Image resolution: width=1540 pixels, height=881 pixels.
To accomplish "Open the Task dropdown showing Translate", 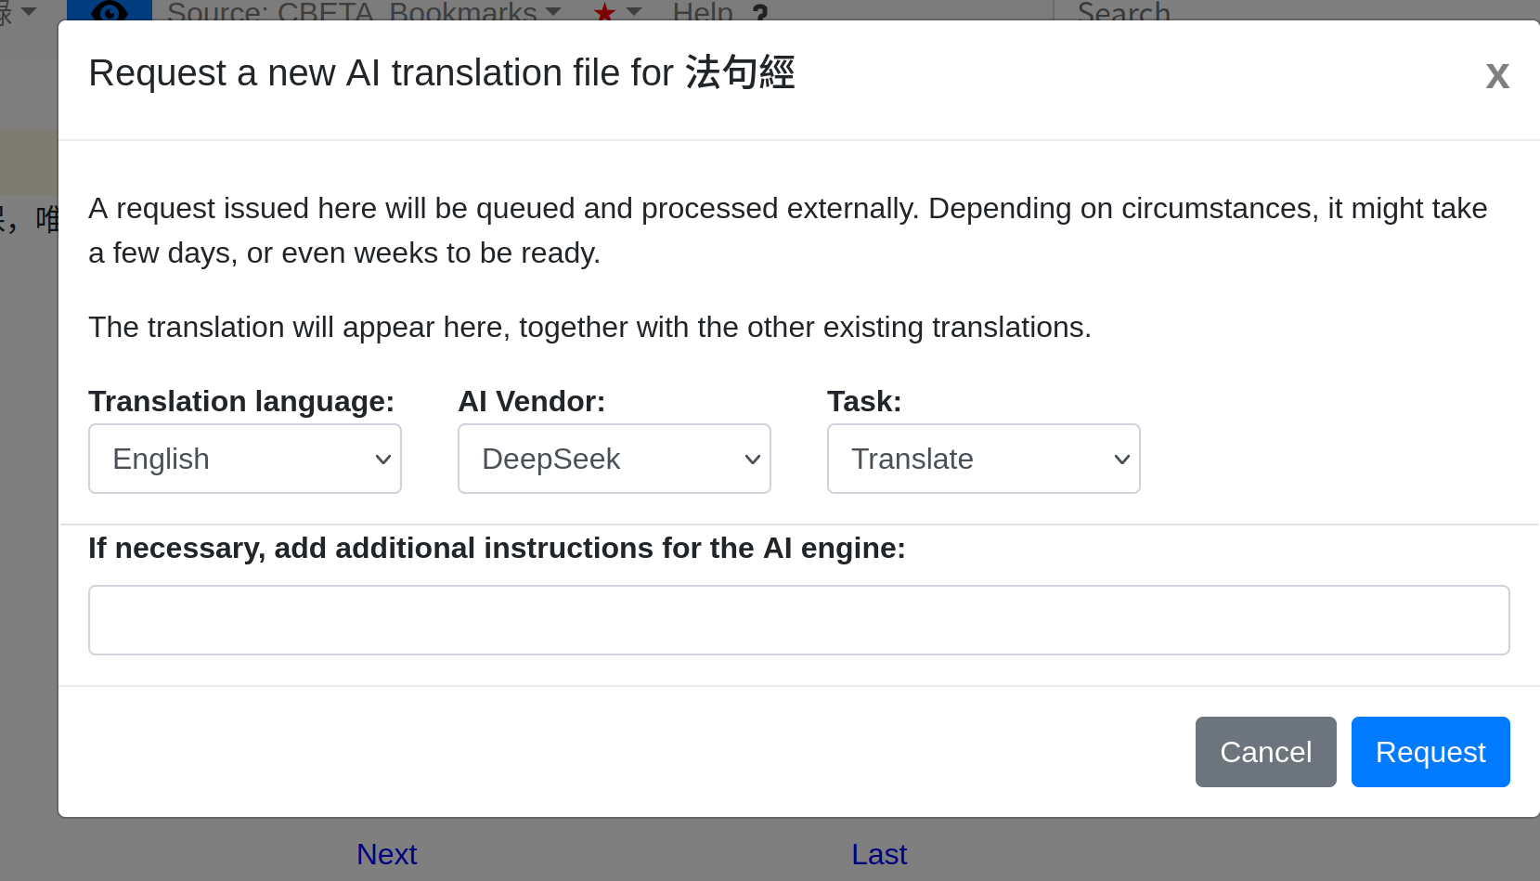I will point(983,459).
